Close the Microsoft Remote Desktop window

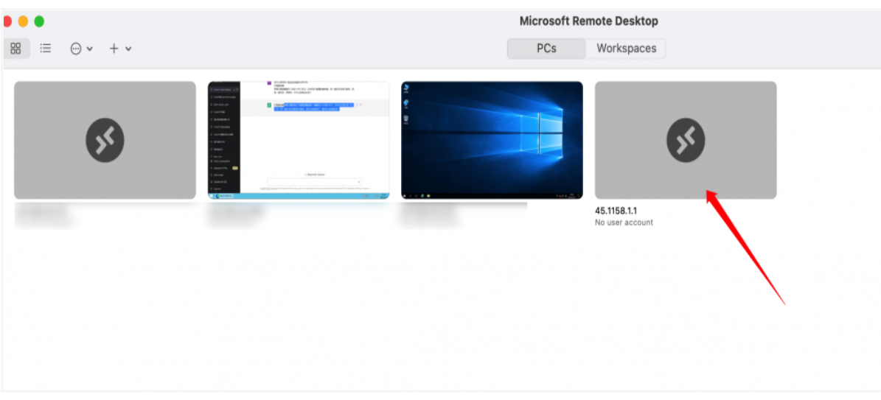7,21
